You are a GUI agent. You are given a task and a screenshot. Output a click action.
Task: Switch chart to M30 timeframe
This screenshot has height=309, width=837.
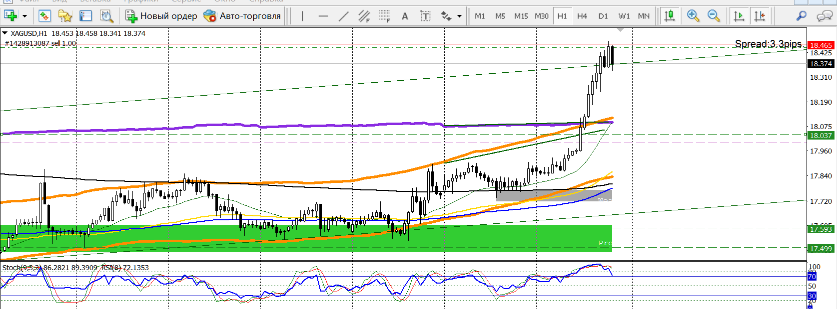pyautogui.click(x=542, y=16)
